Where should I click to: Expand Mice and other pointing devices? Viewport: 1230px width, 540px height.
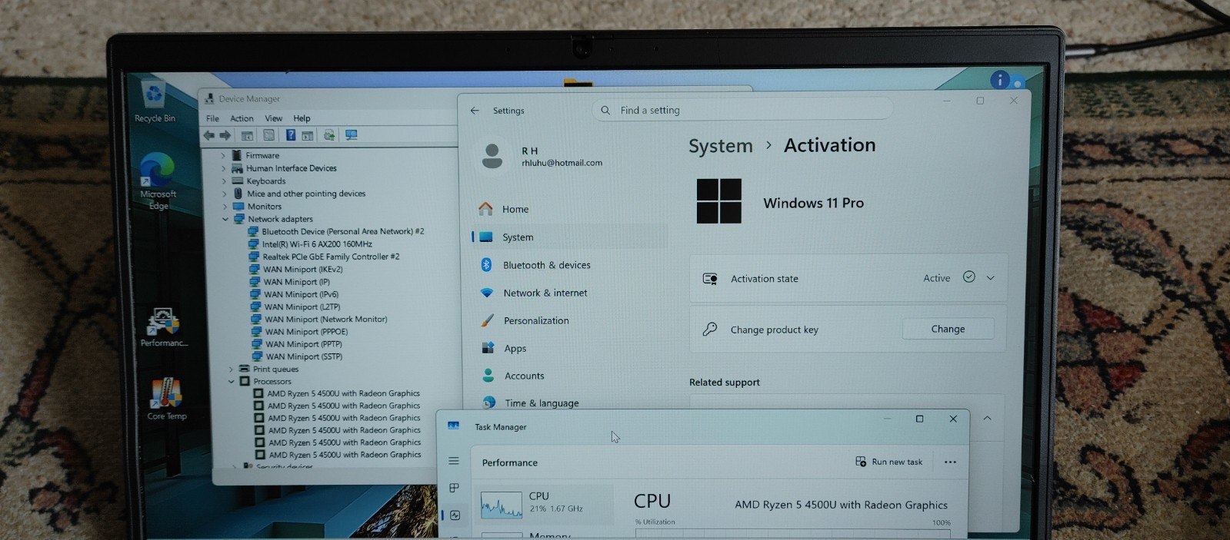[225, 194]
